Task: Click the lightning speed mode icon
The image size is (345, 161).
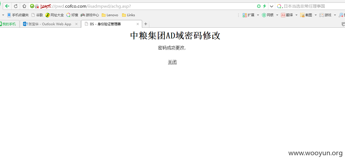Action: (264, 6)
